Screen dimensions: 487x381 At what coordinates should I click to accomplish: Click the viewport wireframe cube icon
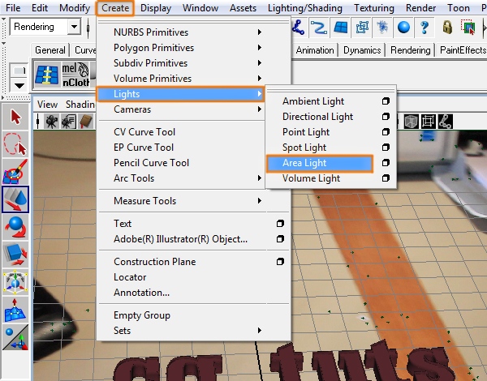pyautogui.click(x=412, y=122)
